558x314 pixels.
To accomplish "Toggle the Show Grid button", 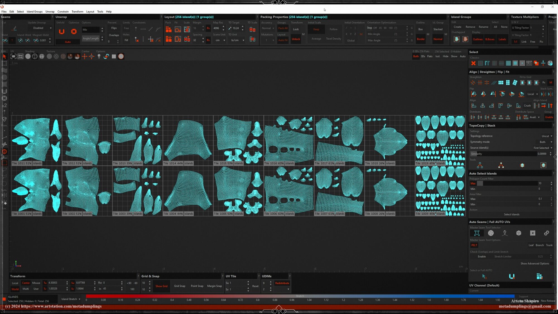I will (x=161, y=286).
